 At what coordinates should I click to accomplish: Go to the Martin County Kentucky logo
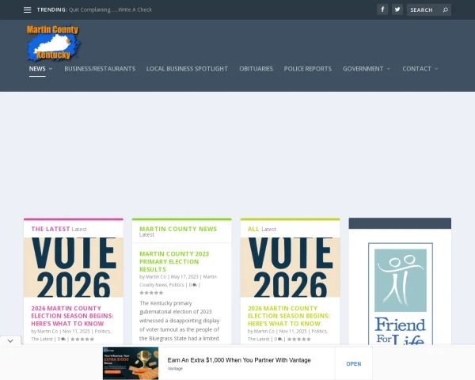click(53, 43)
